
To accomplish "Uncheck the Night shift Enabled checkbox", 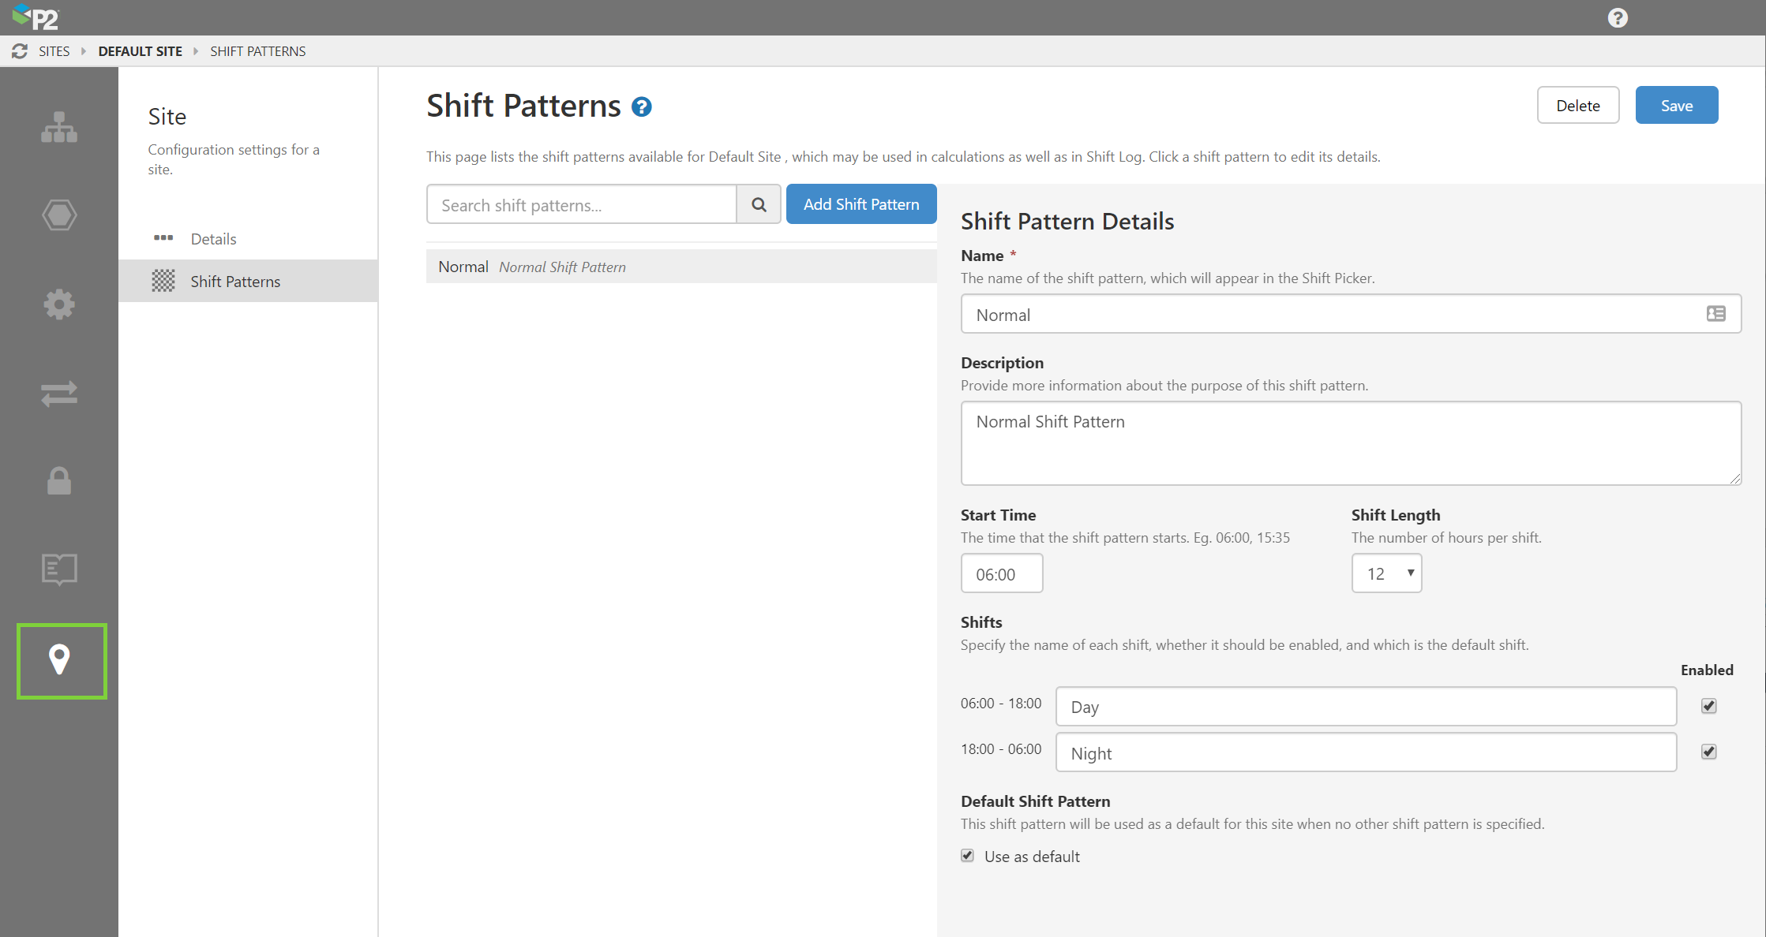I will pyautogui.click(x=1708, y=752).
